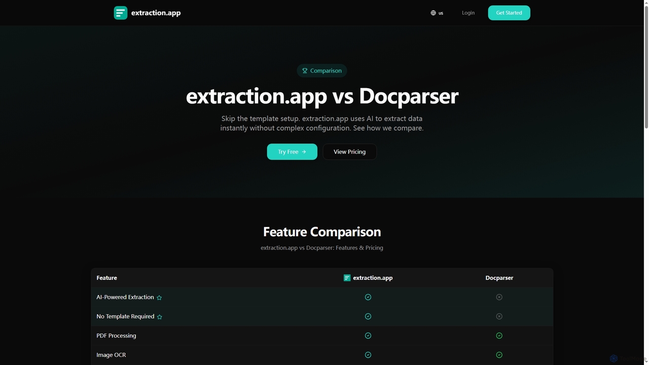The height and width of the screenshot is (365, 649).
Task: Click extraction.app checkmark for AI-Powered Extraction
Action: click(368, 297)
